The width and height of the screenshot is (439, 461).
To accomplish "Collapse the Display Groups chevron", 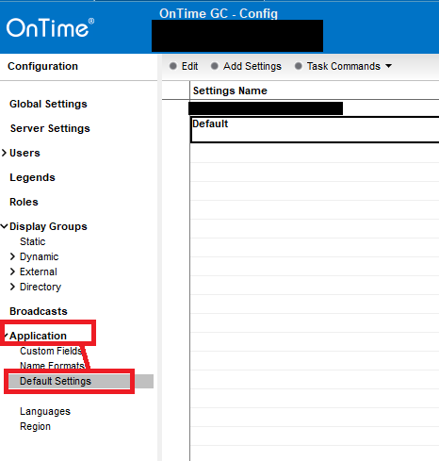I will coord(4,226).
